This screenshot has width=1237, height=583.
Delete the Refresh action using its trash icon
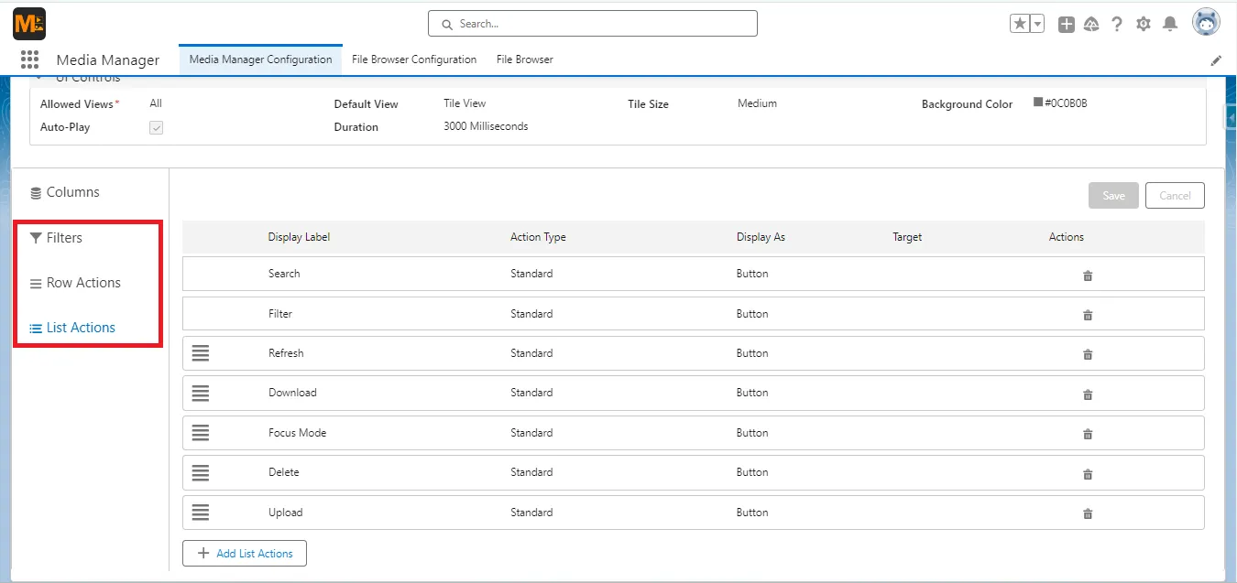[x=1088, y=354]
